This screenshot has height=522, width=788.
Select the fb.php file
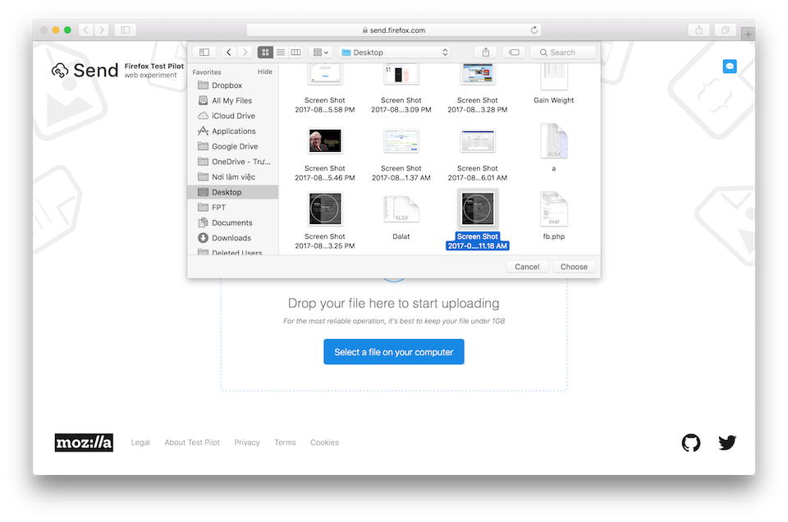[554, 216]
